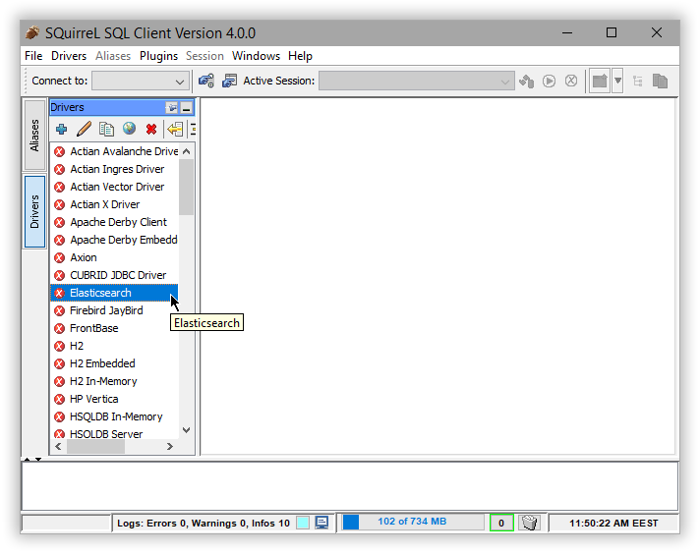
Task: Click the memory usage progress bar
Action: tap(413, 523)
